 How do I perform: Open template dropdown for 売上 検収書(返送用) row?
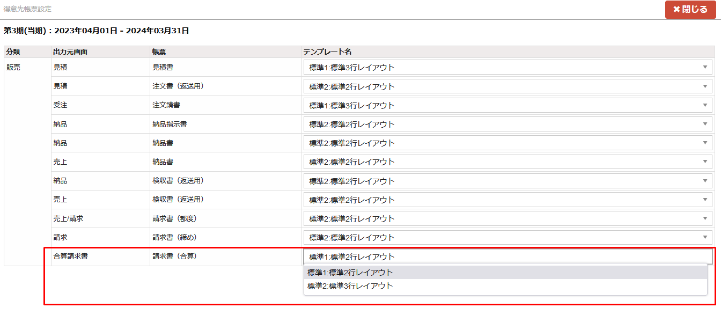tap(507, 200)
